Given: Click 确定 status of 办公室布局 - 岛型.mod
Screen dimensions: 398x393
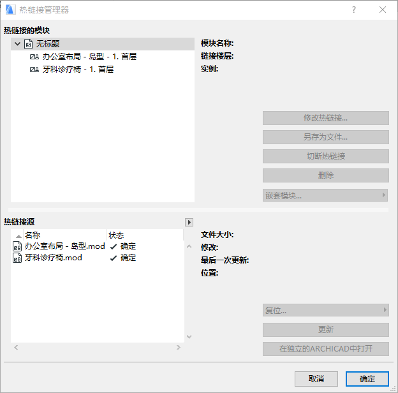Looking at the screenshot, I should click(x=123, y=246).
